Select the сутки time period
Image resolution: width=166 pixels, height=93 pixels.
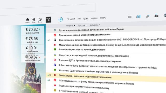click(86, 18)
